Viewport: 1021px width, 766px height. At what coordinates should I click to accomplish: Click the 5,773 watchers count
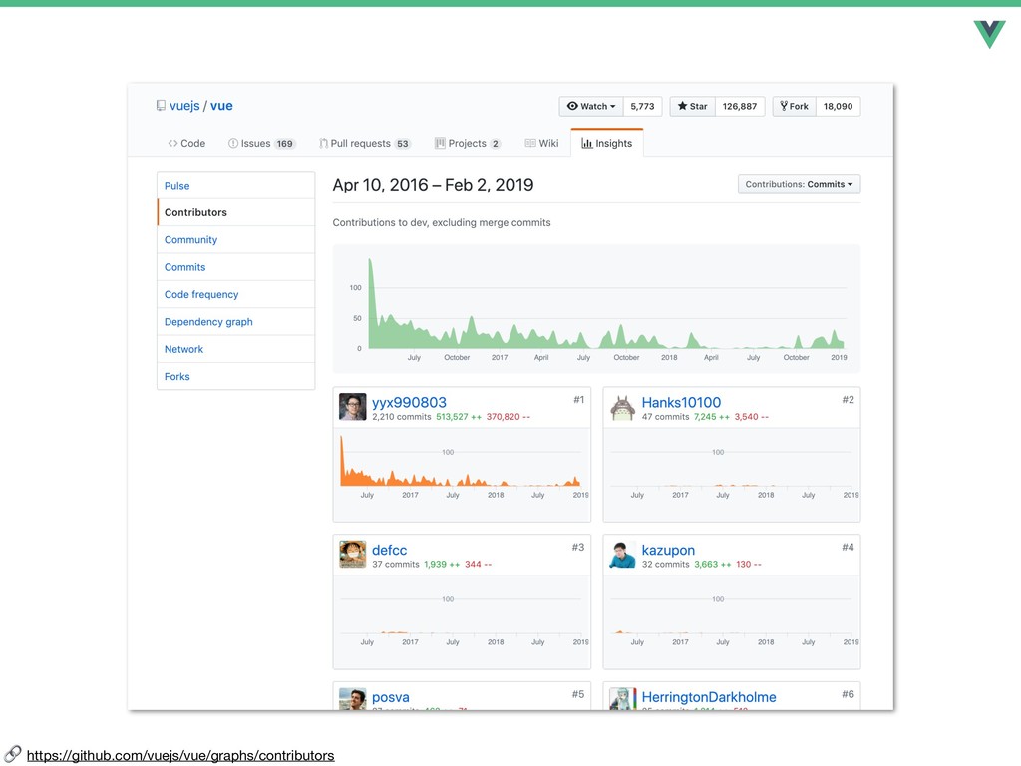642,106
